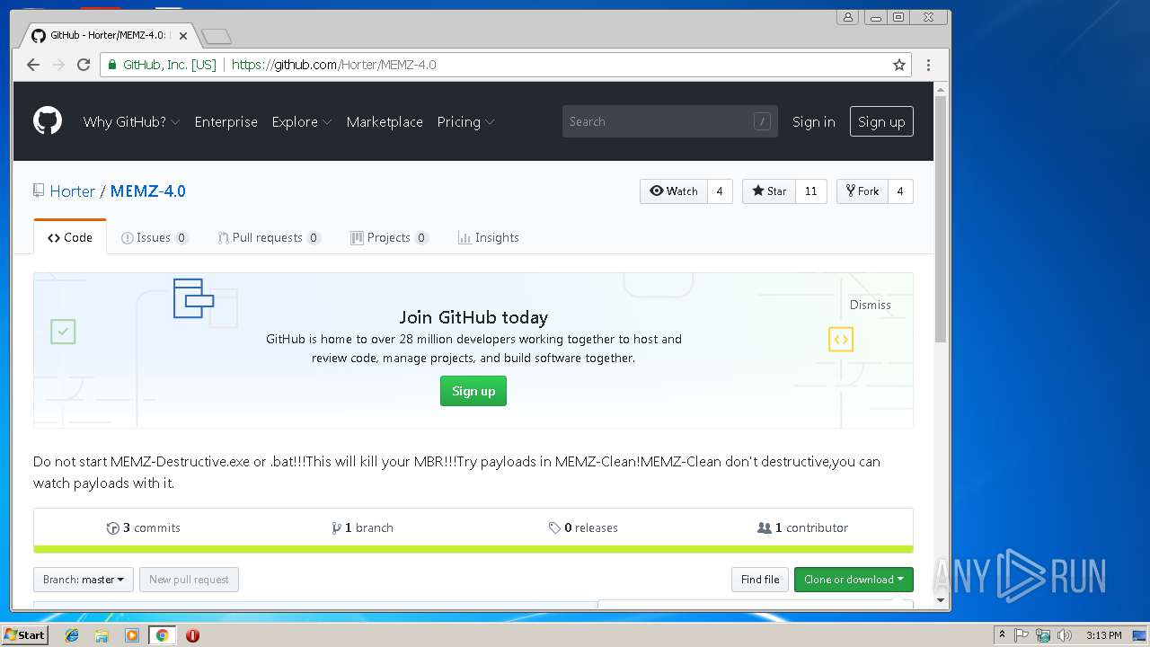The image size is (1150, 647).
Task: Launch the media player taskbar icon
Action: pyautogui.click(x=132, y=635)
